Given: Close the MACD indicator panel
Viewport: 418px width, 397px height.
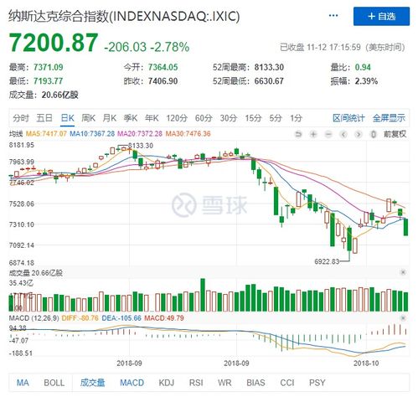Looking at the screenshot, I should 403,317.
